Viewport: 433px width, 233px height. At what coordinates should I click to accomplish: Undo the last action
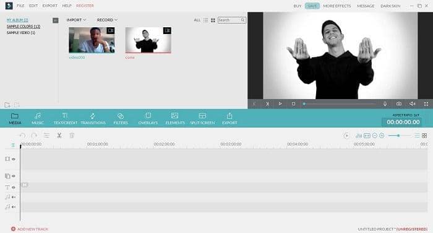point(22,136)
